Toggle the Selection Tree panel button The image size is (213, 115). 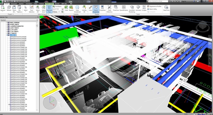click(49, 9)
